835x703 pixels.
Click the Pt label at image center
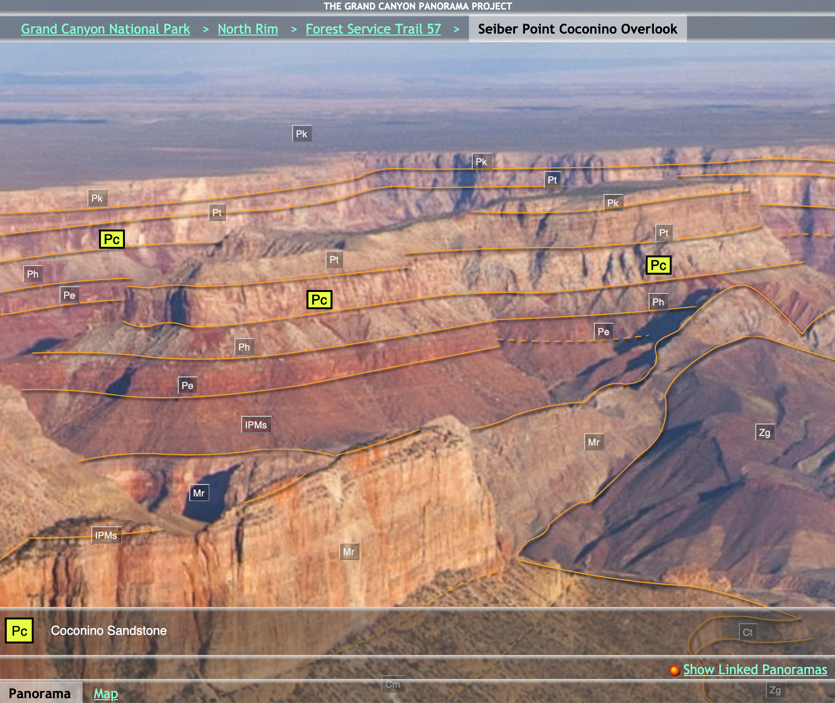[x=334, y=260]
